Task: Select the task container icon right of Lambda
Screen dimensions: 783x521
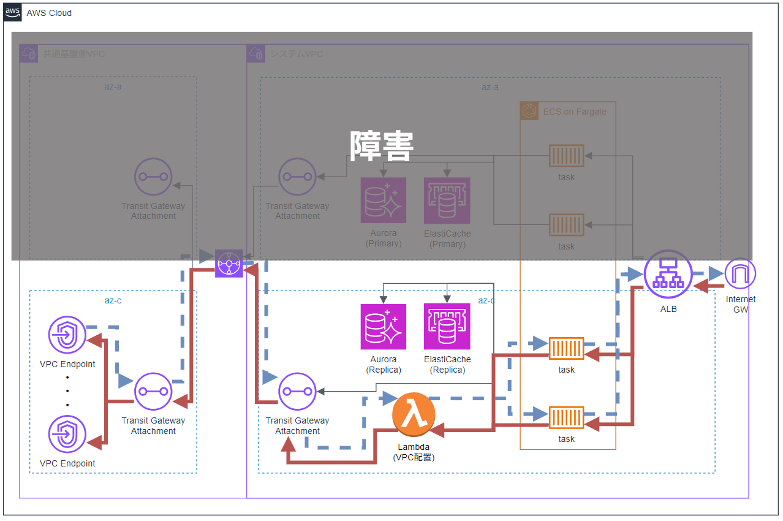Action: click(x=566, y=417)
